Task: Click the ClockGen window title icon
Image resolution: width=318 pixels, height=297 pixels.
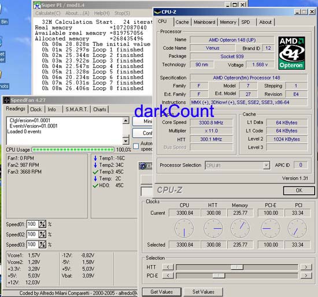Action: click(143, 166)
